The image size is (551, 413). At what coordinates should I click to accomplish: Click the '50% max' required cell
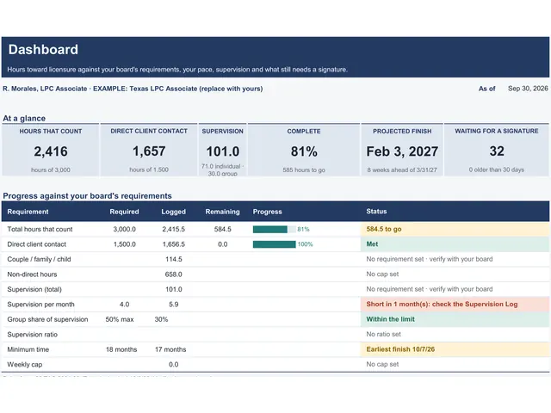point(120,319)
